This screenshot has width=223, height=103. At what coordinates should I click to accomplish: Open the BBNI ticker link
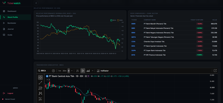133,33
